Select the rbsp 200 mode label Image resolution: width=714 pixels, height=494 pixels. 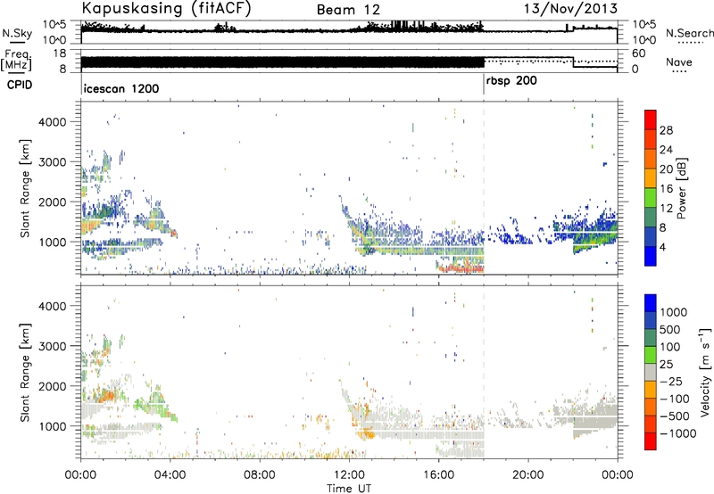click(511, 81)
